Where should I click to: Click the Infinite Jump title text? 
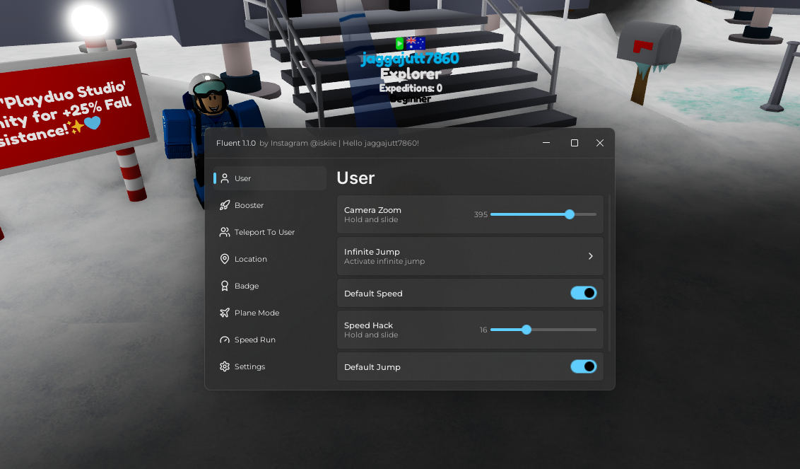click(372, 252)
